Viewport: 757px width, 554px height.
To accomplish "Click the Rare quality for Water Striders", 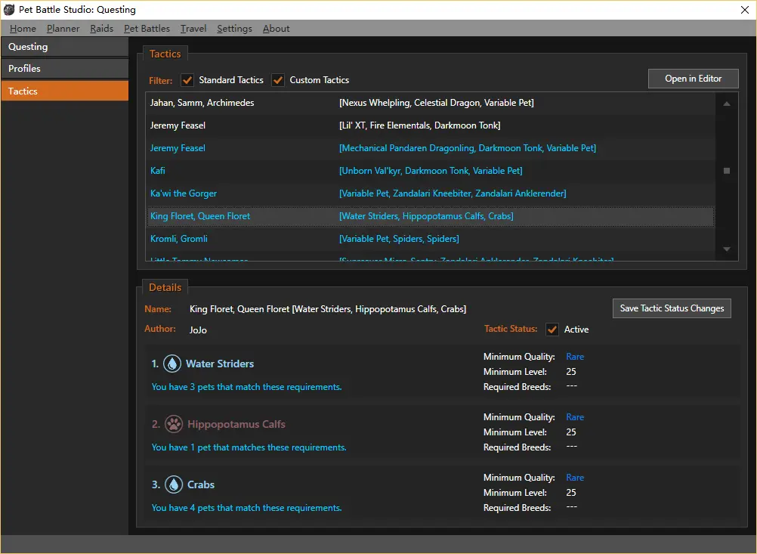I will click(575, 357).
